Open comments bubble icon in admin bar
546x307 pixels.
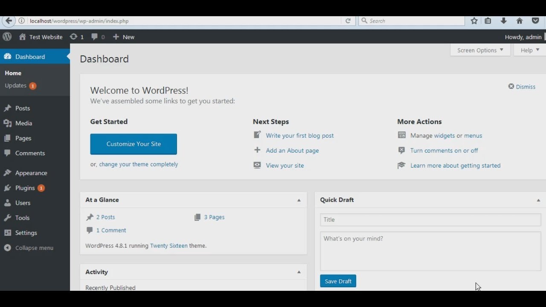(x=98, y=37)
